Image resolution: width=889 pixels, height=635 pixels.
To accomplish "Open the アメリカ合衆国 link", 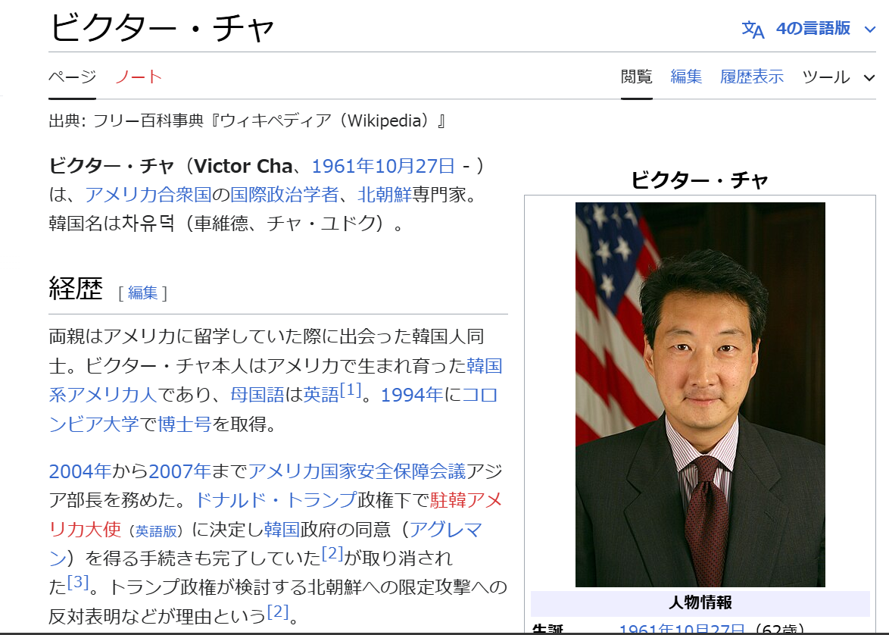I will [x=148, y=195].
